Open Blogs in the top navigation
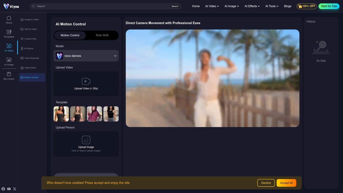The image size is (343, 193). tap(288, 6)
